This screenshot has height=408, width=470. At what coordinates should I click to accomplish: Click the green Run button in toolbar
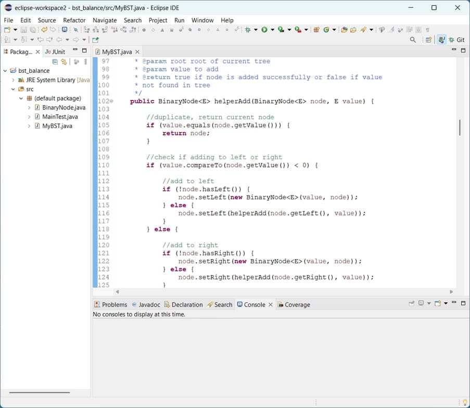coord(264,30)
